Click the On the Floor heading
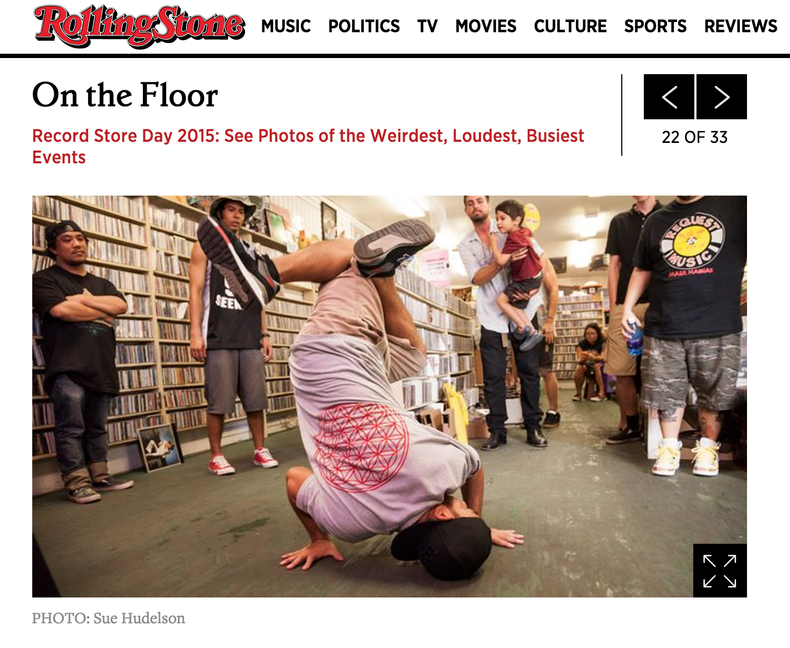The width and height of the screenshot is (790, 648). (x=125, y=95)
